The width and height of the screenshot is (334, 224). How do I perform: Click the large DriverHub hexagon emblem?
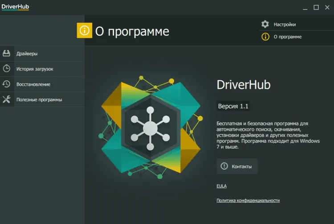click(151, 127)
